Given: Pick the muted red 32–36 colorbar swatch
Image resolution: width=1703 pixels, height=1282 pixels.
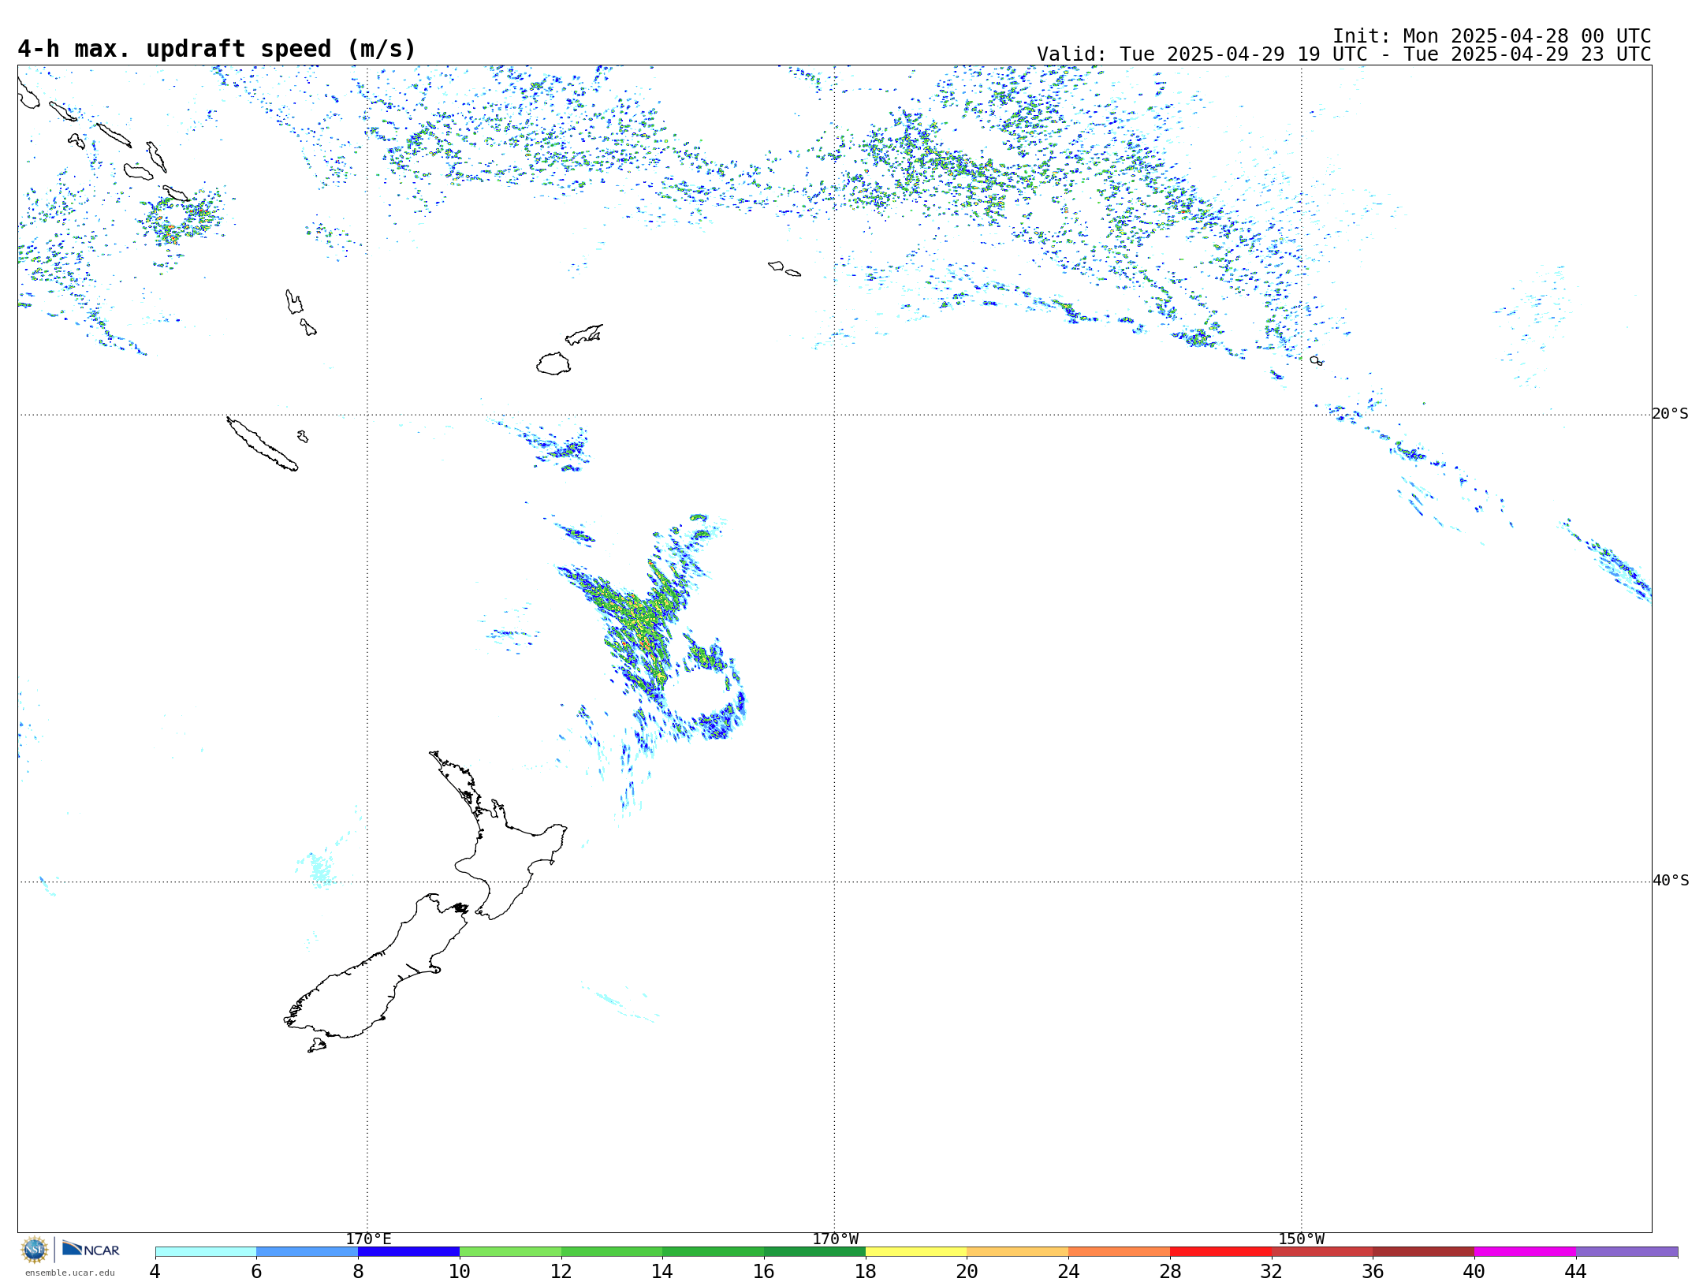Looking at the screenshot, I should (1322, 1252).
